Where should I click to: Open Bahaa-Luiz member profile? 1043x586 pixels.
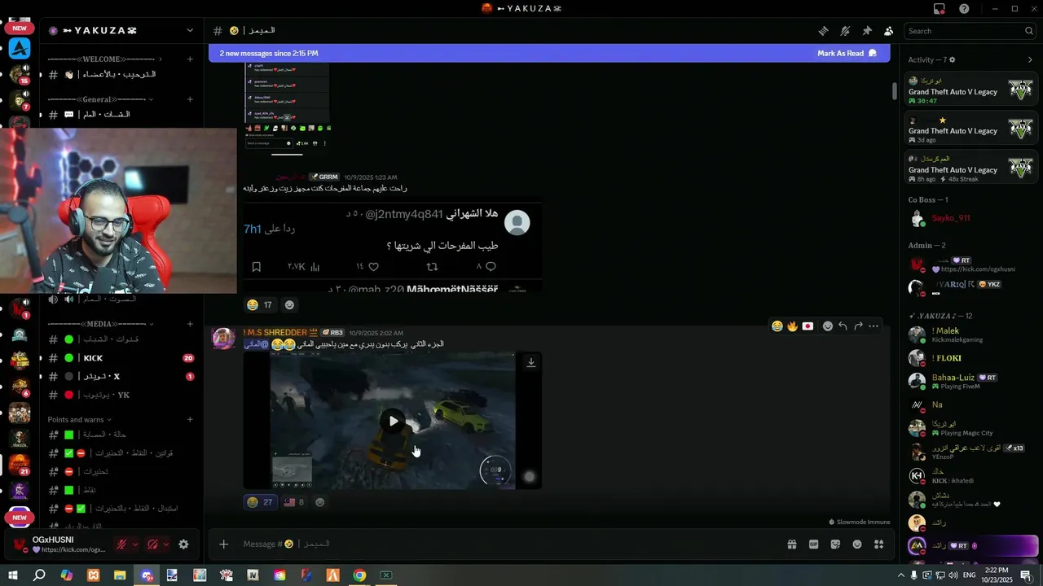click(x=970, y=382)
